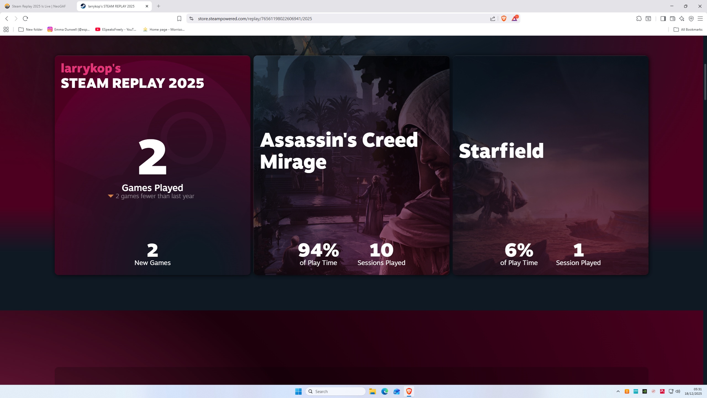Open the Leo AI sparkle icon
Viewport: 707px width, 398px height.
tap(682, 19)
